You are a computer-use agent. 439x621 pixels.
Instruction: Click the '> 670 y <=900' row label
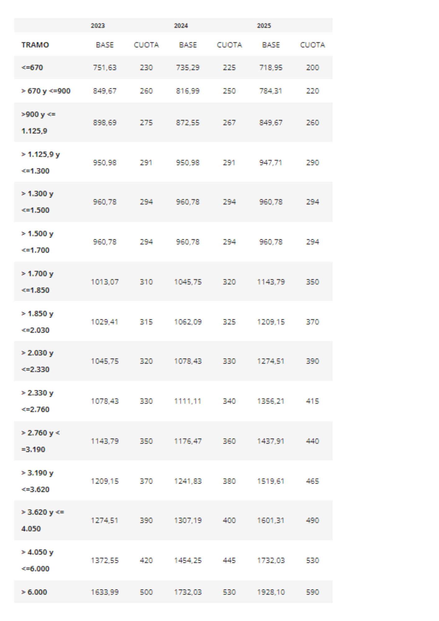(46, 91)
